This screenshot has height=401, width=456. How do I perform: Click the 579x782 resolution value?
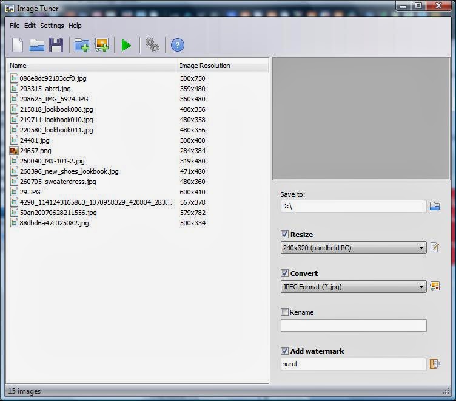tap(192, 213)
